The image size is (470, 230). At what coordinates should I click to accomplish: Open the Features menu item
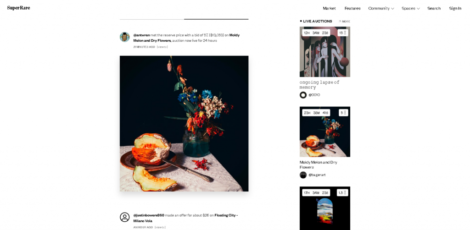[x=352, y=8]
